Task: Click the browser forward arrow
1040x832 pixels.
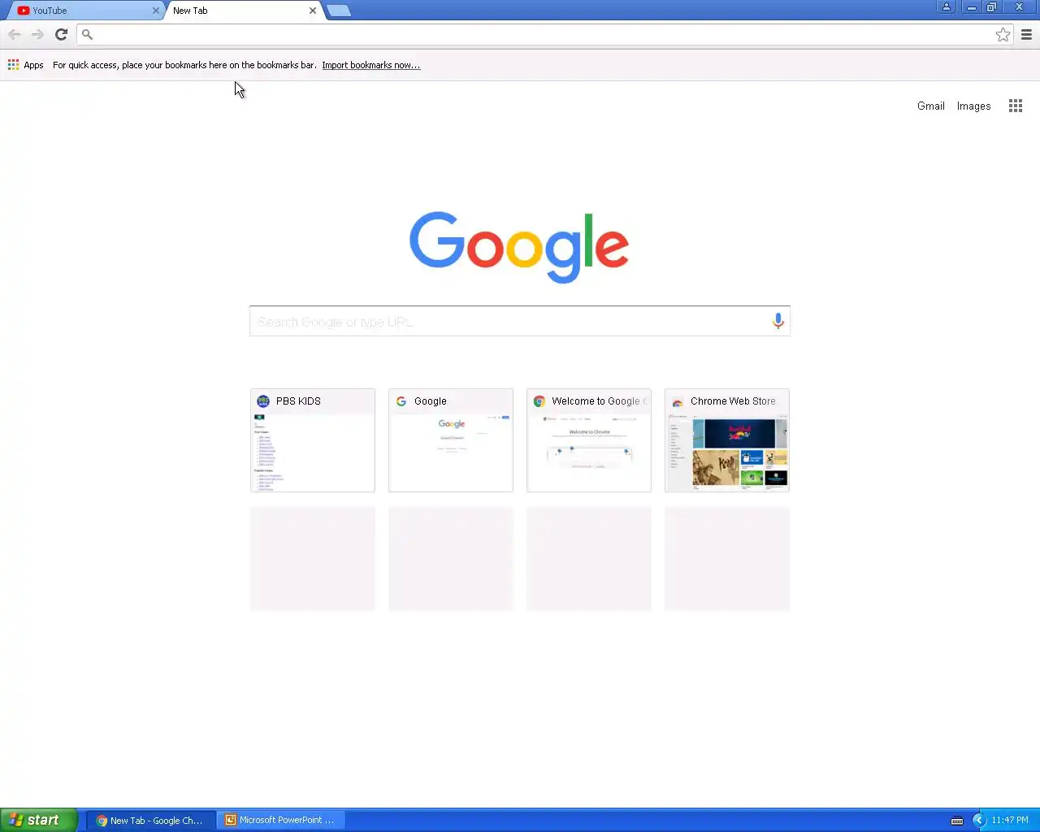Action: 37,34
